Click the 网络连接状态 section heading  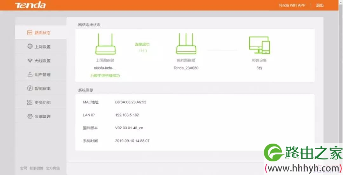89,25
